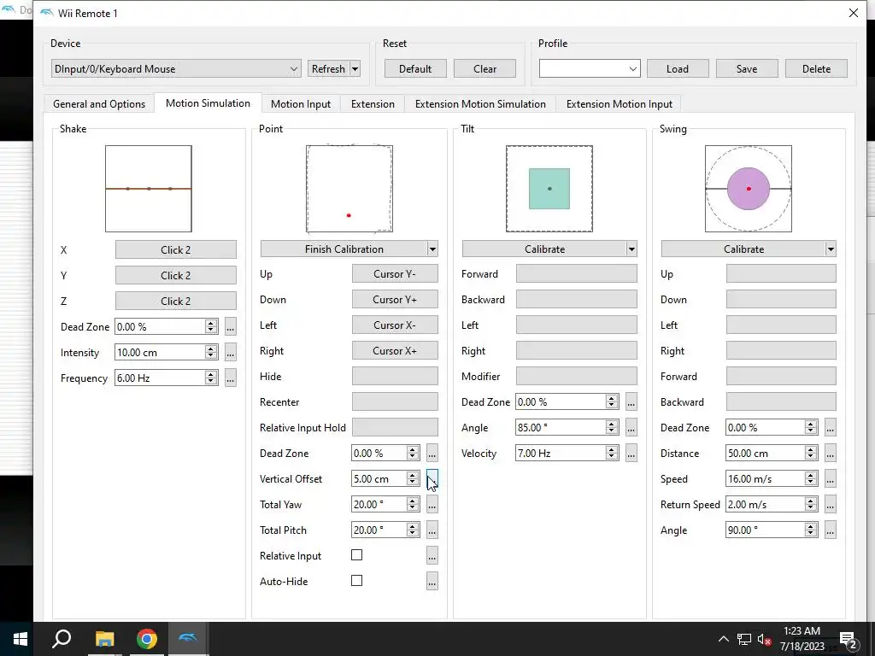
Task: Click Shake Intensity value field
Action: pos(160,353)
